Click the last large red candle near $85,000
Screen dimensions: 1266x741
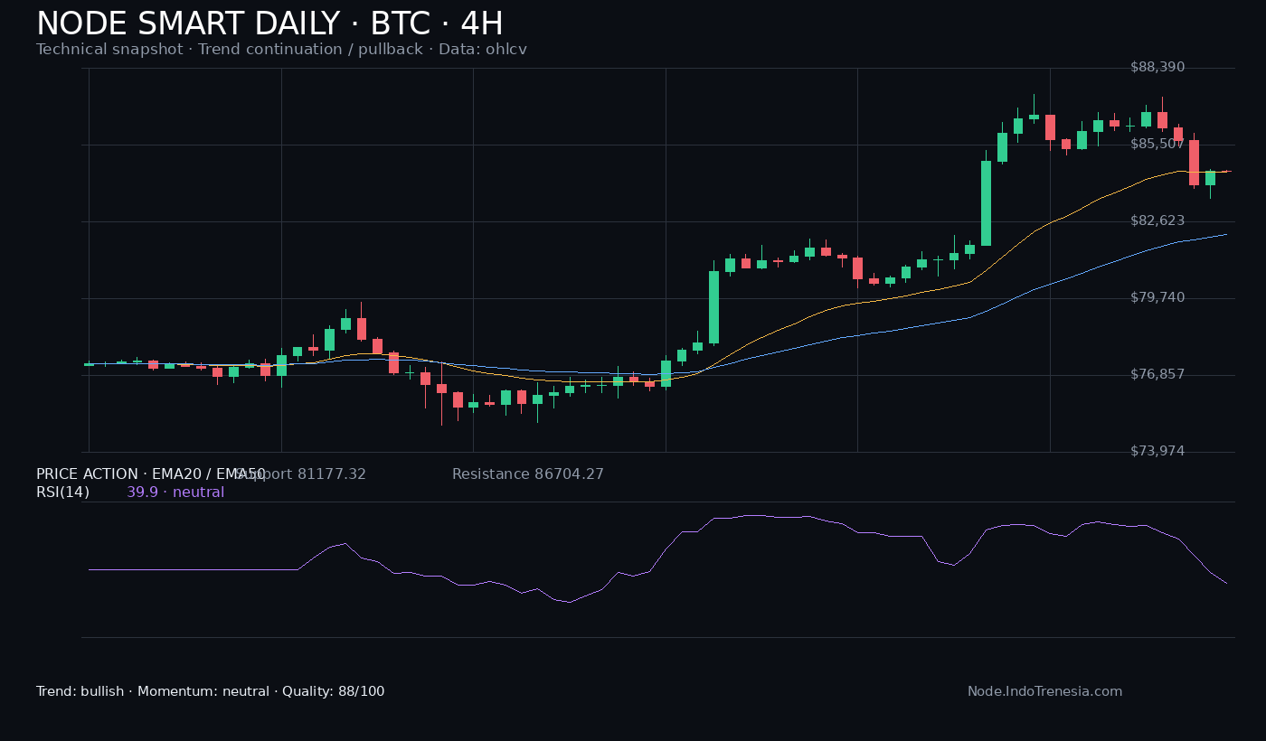click(1194, 163)
